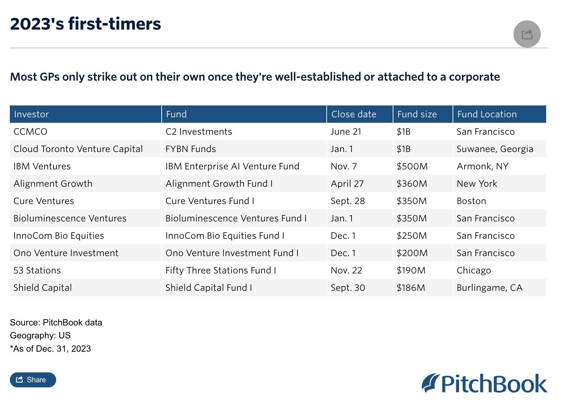Select the Fund Location column header

(x=487, y=114)
